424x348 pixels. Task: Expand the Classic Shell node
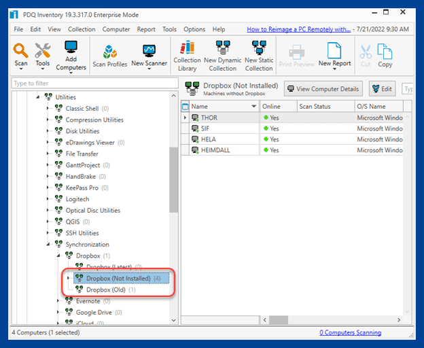coord(48,108)
